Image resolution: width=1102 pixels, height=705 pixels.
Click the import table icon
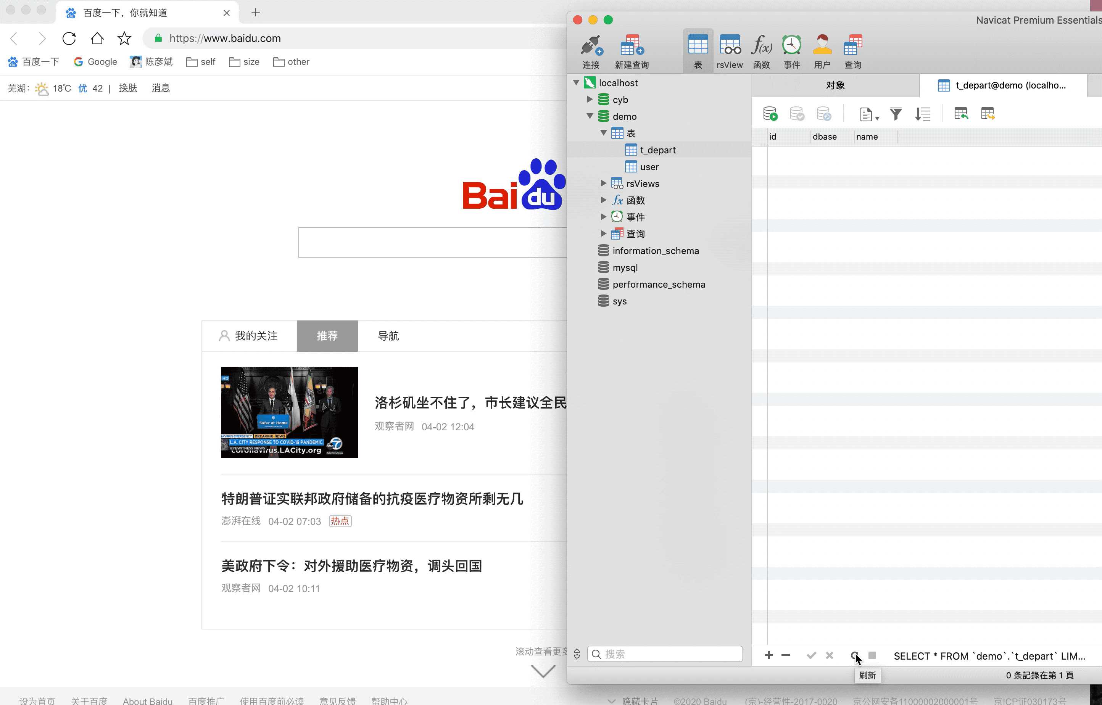click(961, 113)
